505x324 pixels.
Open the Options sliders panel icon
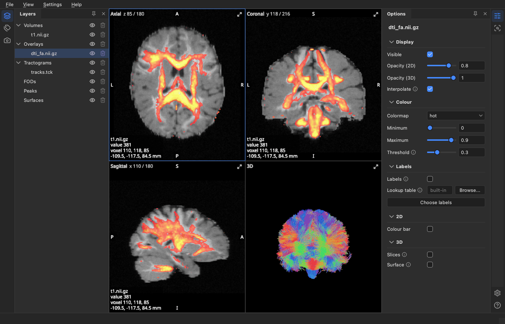497,16
